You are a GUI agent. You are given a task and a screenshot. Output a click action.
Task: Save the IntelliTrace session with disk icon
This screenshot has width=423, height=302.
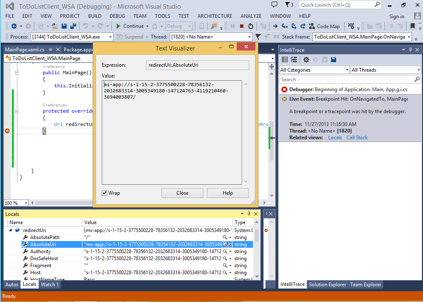[x=334, y=60]
